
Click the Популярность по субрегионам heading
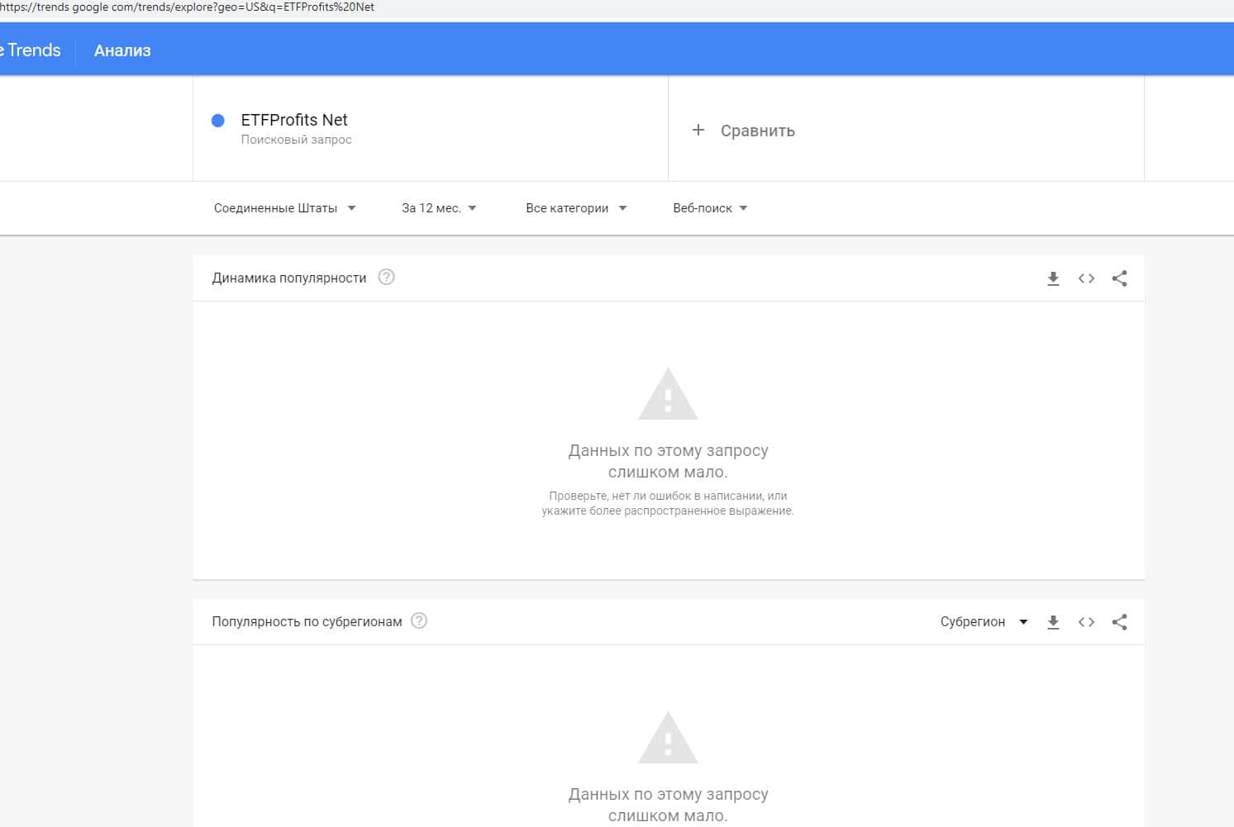(307, 622)
